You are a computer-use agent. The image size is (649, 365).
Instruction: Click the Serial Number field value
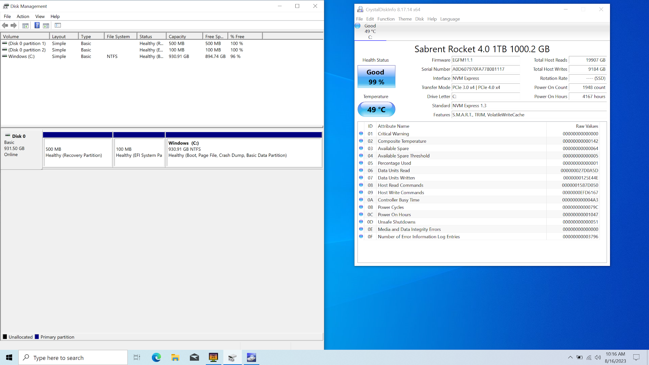(x=486, y=69)
